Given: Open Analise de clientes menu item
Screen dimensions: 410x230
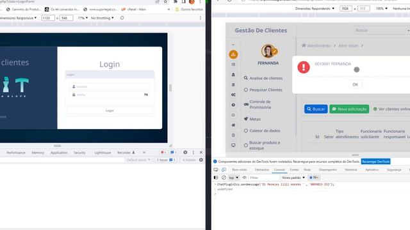Looking at the screenshot, I should tap(263, 78).
